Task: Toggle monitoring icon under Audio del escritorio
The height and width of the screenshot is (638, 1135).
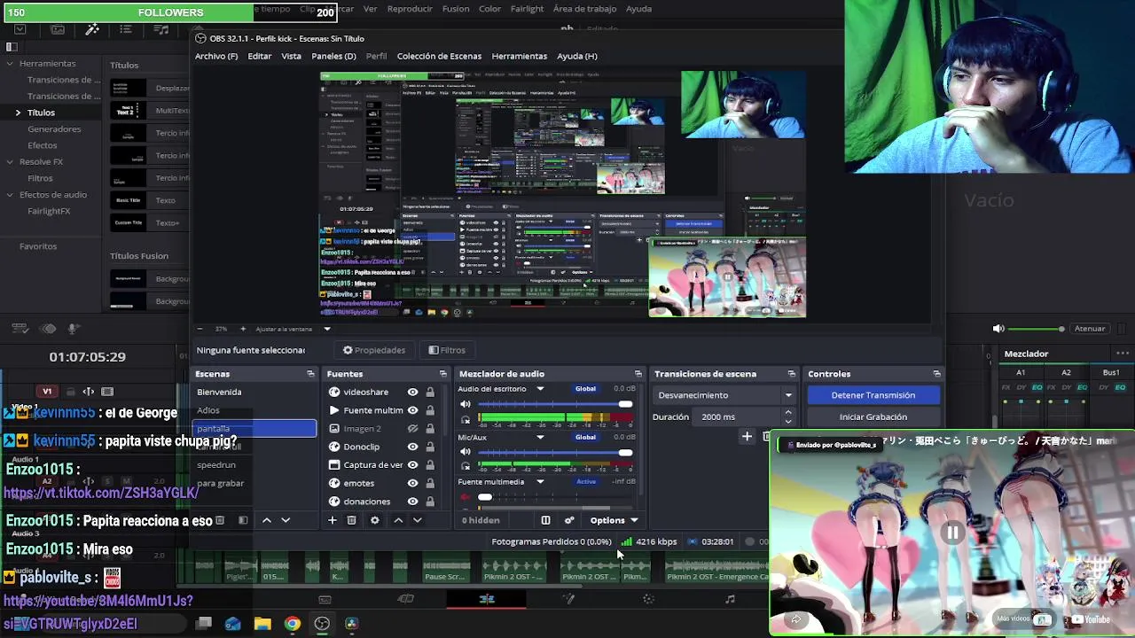Action: 466,419
